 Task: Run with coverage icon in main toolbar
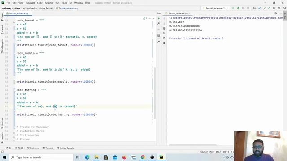(243, 8)
